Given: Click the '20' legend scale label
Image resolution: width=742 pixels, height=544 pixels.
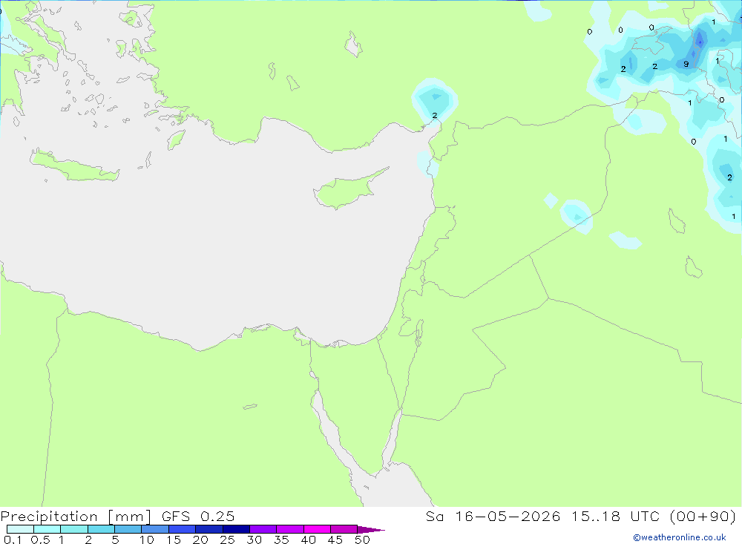Looking at the screenshot, I should pos(200,540).
